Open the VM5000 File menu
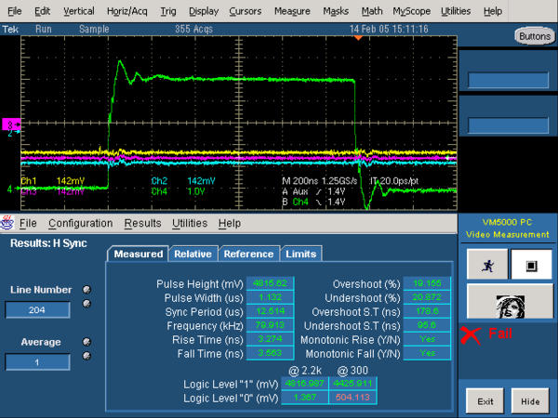Viewport: 558px width, 418px height. [28, 223]
